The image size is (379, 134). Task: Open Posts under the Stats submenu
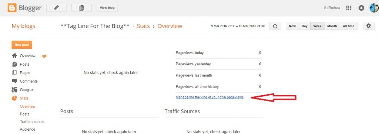[x=24, y=114]
